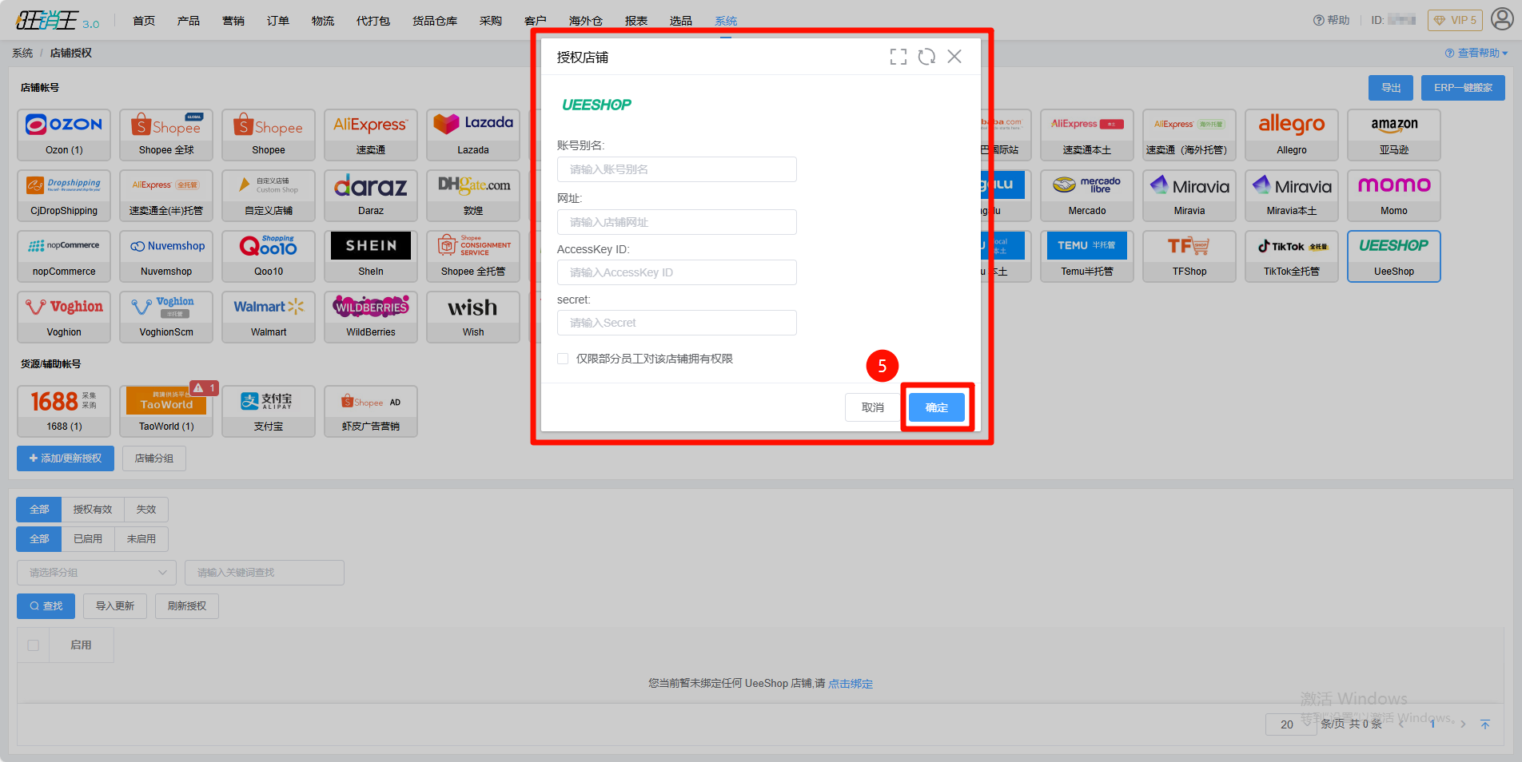Click the 刷新授权 button
This screenshot has height=762, width=1522.
coord(187,606)
